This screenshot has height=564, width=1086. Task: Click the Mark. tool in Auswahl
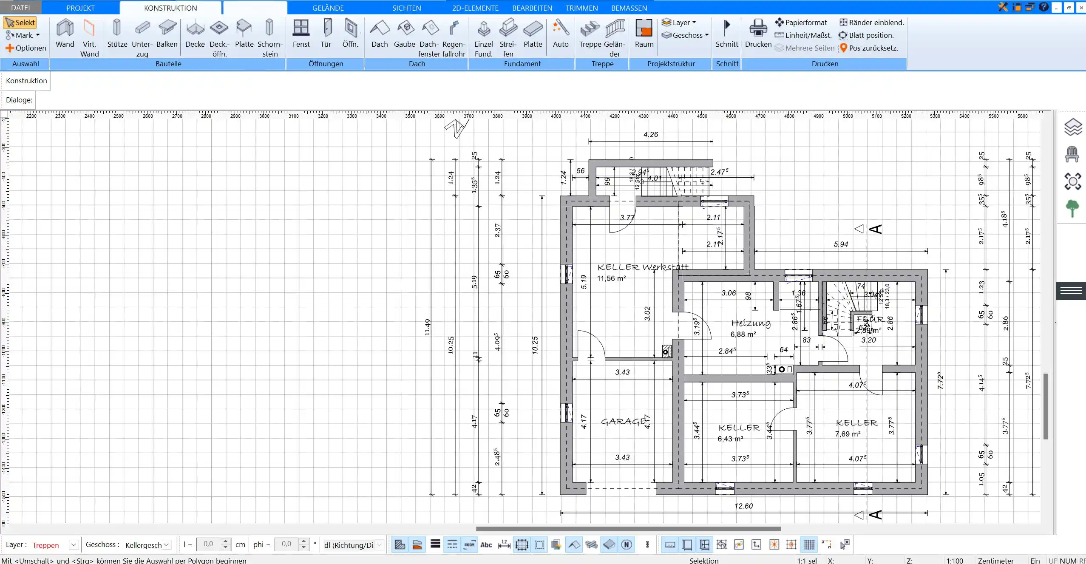coord(20,34)
